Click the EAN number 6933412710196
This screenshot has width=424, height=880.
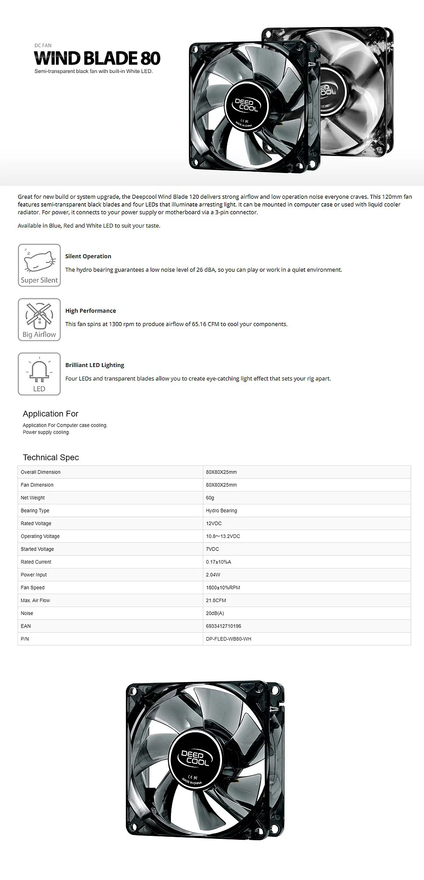pyautogui.click(x=223, y=626)
